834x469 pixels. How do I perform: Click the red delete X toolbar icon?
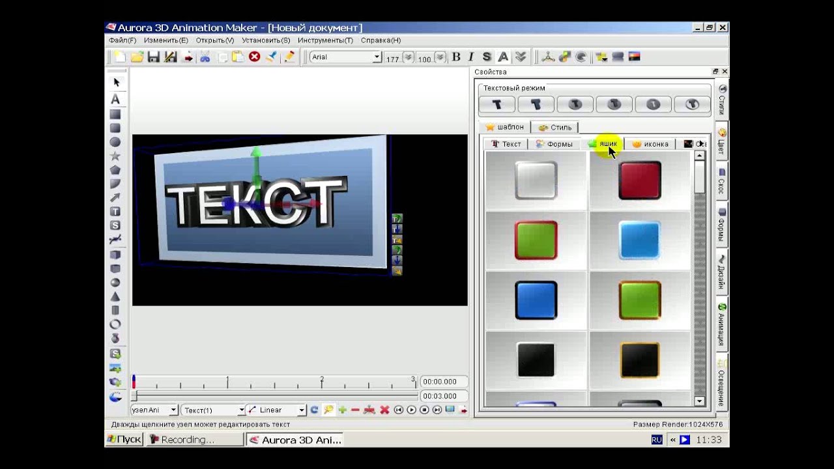255,57
